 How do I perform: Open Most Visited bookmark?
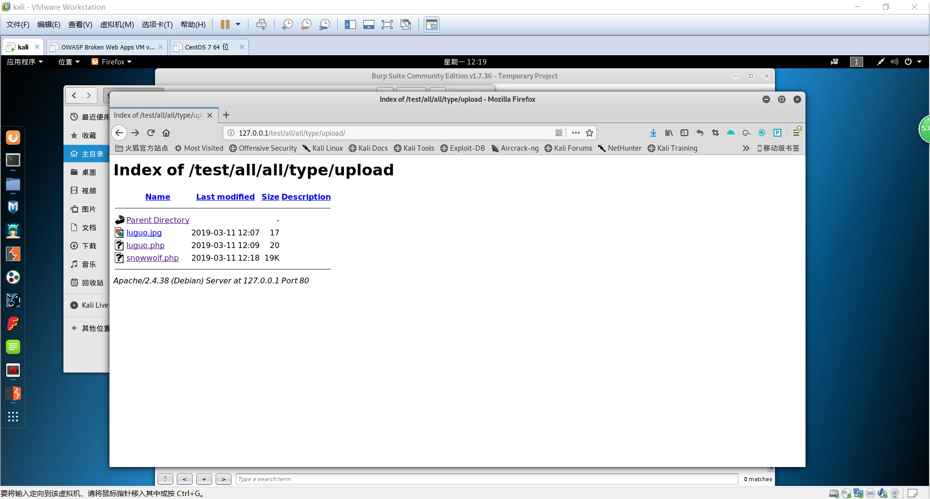tap(199, 148)
